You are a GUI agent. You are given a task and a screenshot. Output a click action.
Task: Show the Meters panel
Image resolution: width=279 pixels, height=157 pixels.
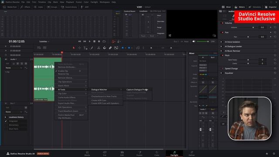coord(239,7)
